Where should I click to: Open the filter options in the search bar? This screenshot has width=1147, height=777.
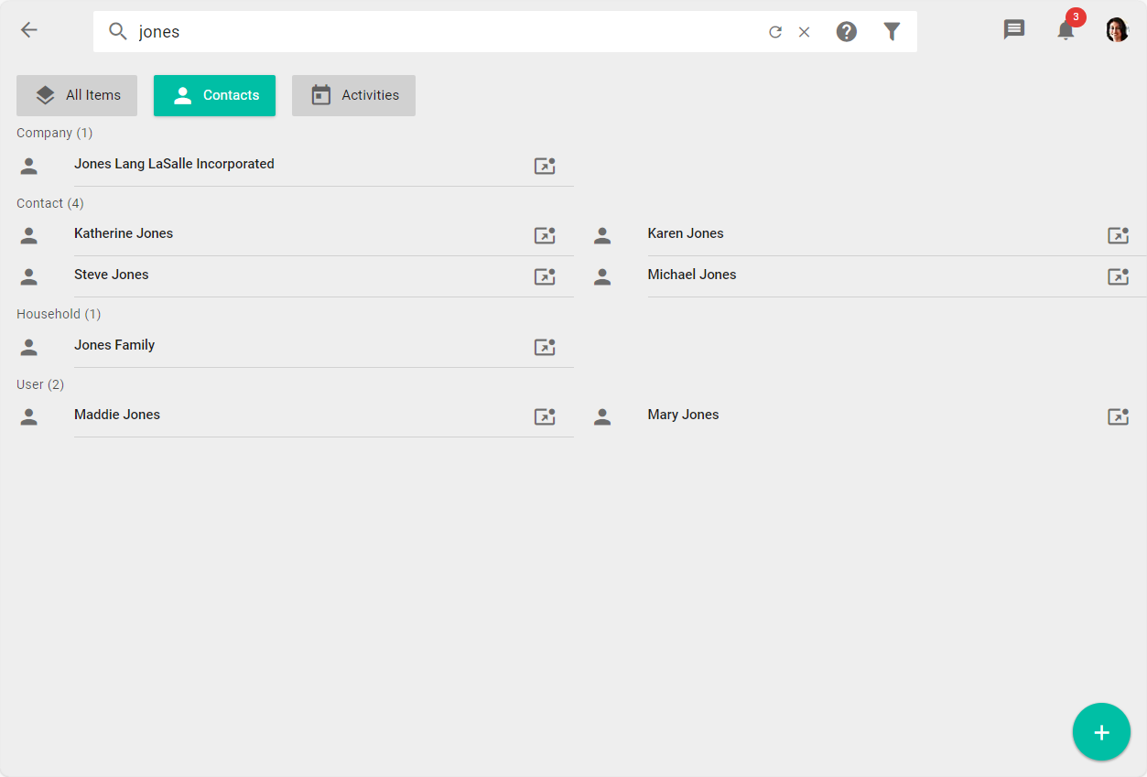pos(892,30)
